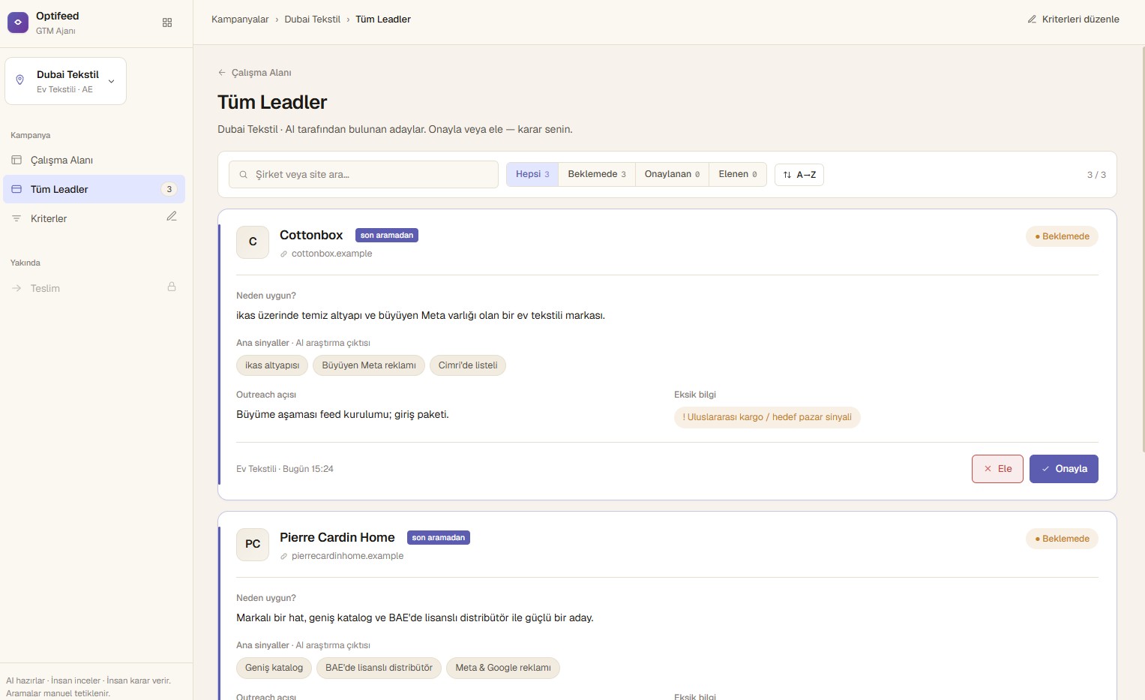Image resolution: width=1145 pixels, height=700 pixels.
Task: Go back to Çalışma Alanı link
Action: [255, 73]
